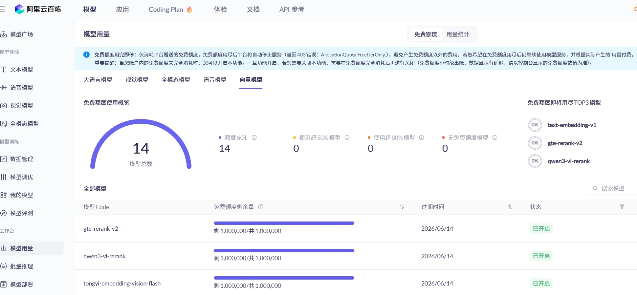This screenshot has height=295, width=637.
Task: Sort by 免费额度剩余量 column arrows
Action: [401, 207]
